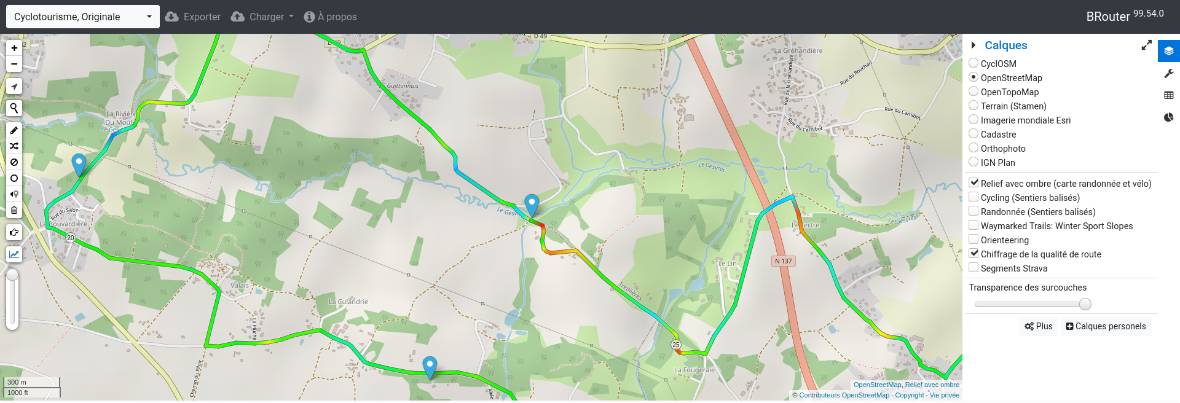Open the pie chart analysis tab

[x=1169, y=117]
